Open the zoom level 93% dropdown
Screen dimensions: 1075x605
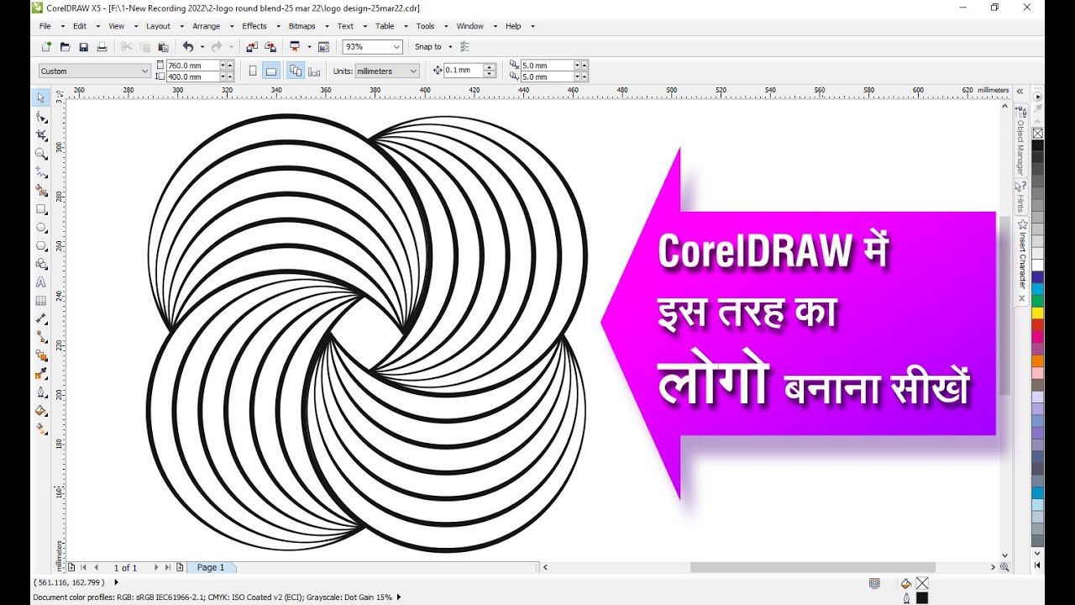coord(396,47)
